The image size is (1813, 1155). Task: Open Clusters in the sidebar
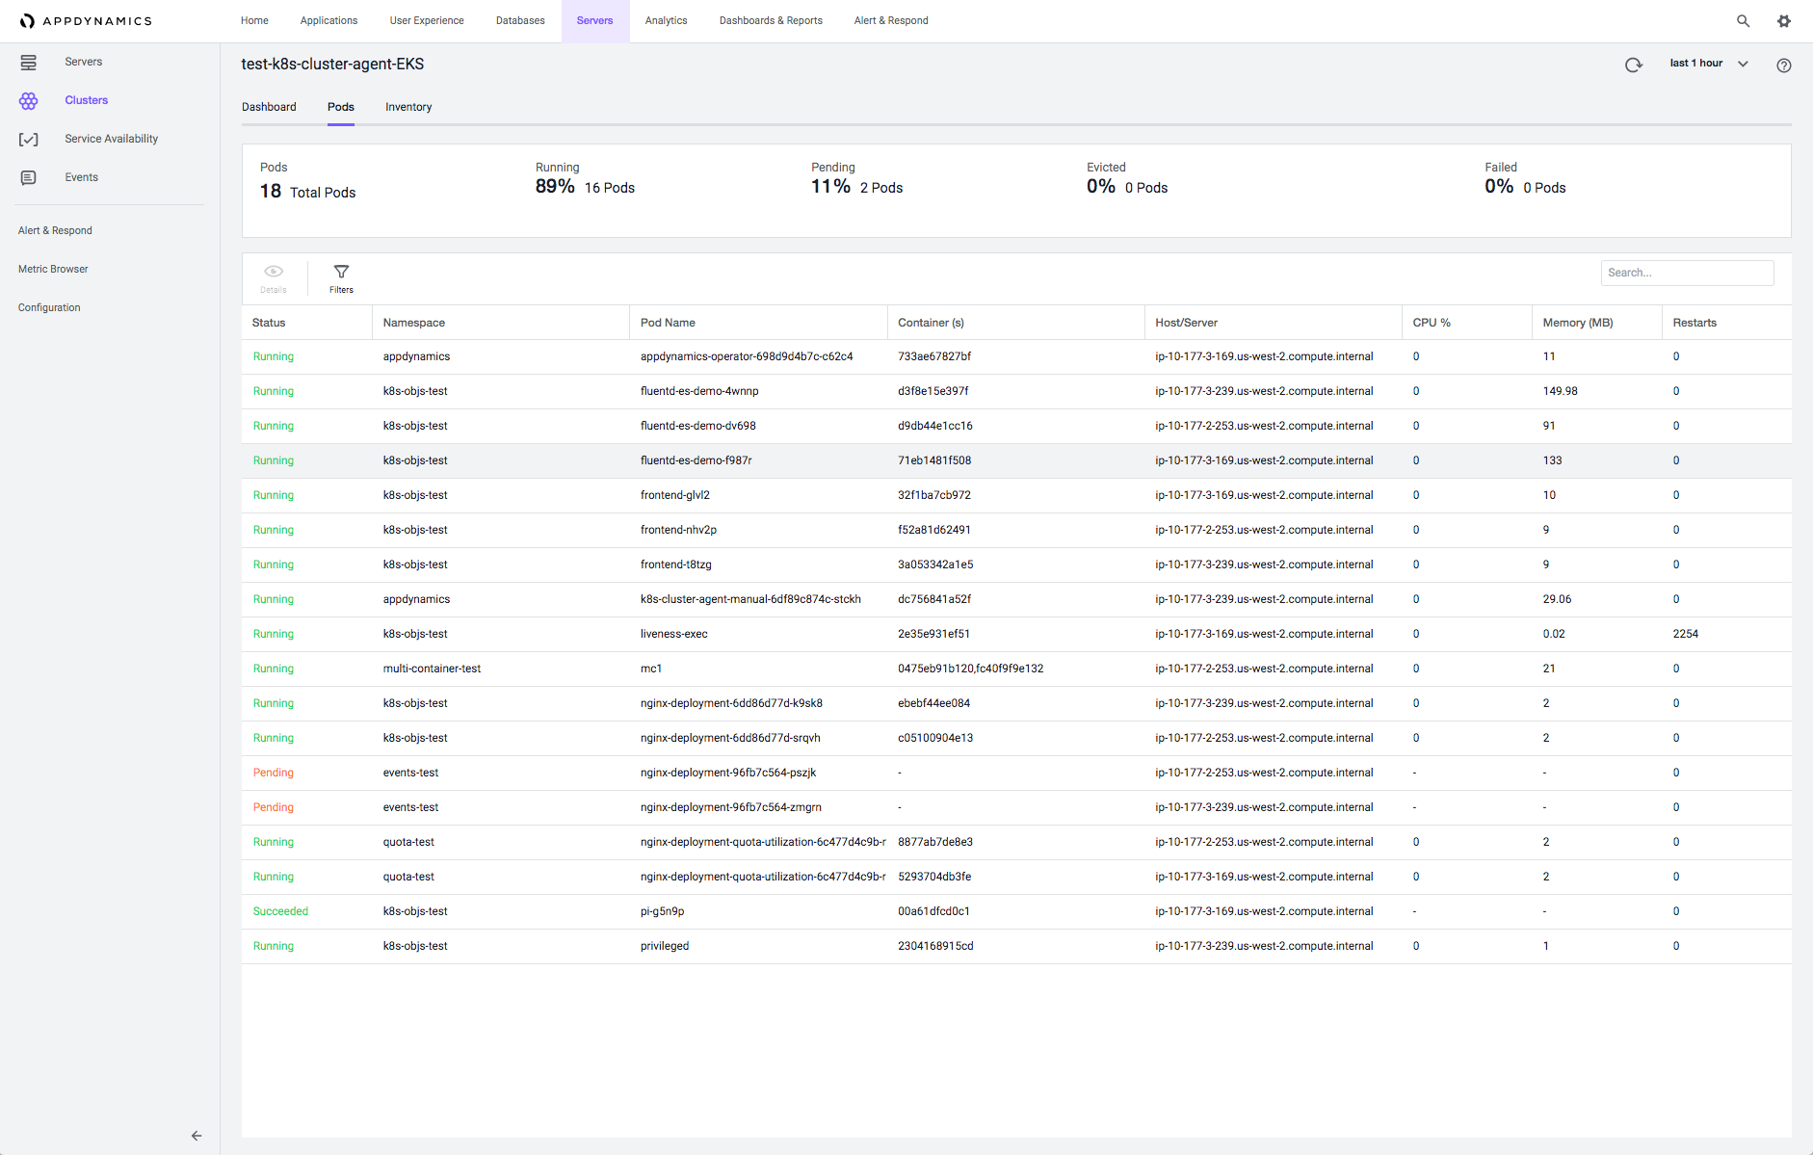pyautogui.click(x=87, y=100)
